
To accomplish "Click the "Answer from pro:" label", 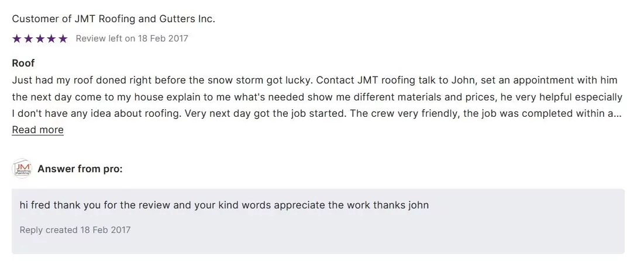I will 80,169.
